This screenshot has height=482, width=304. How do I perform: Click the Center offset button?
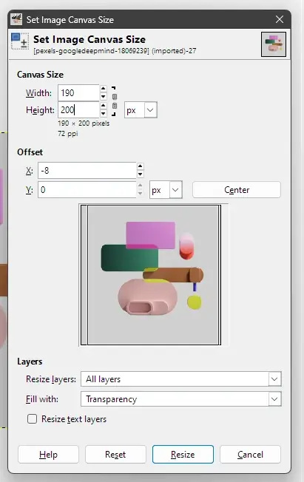[x=236, y=190]
